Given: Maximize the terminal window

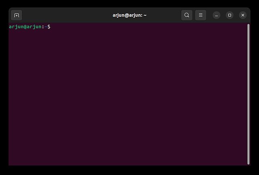Looking at the screenshot, I should (229, 15).
